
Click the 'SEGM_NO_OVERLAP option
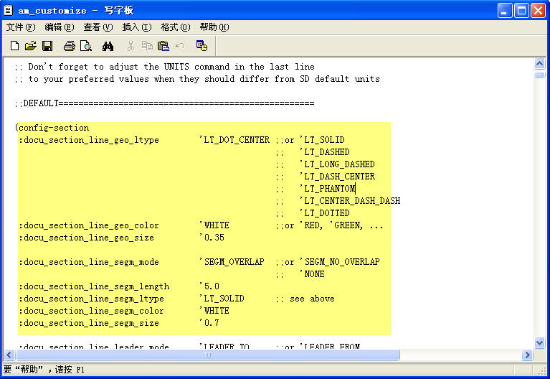[x=340, y=262]
